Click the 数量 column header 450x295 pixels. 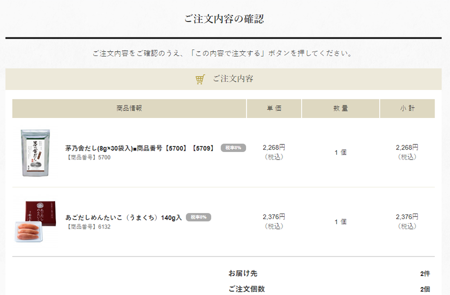(x=340, y=108)
